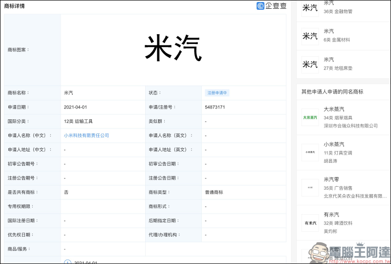Click the 米汽零 trademark logo icon
The width and height of the screenshot is (391, 264).
coord(310,188)
